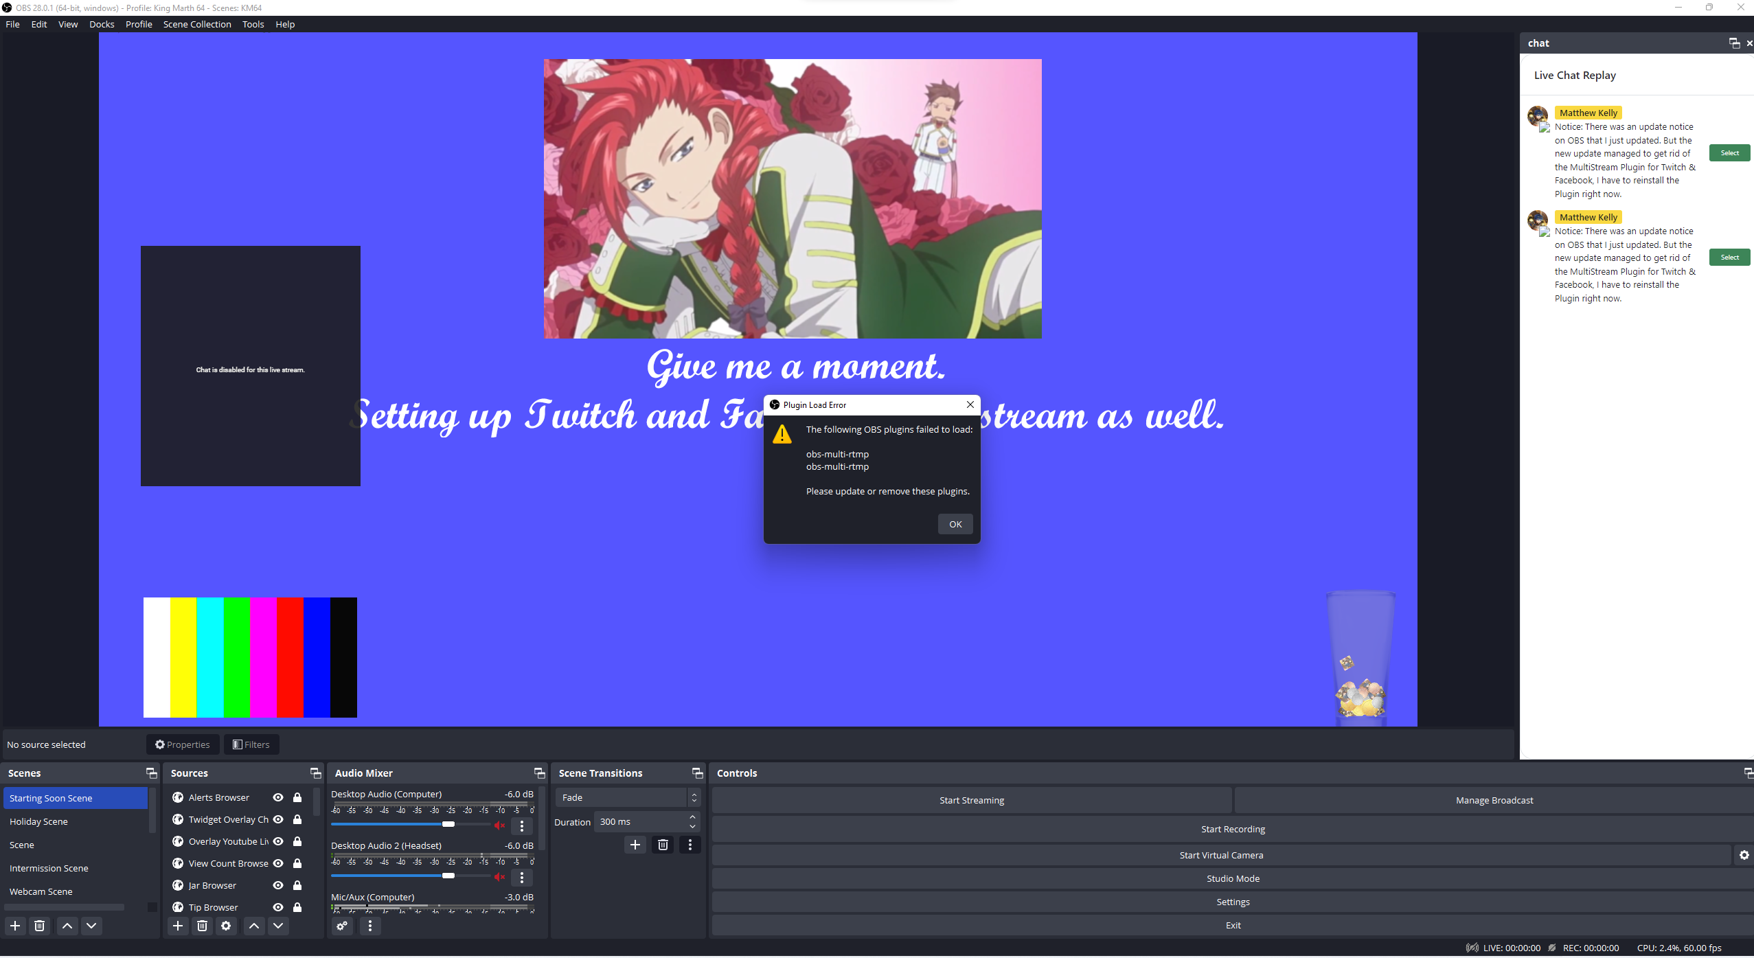The height and width of the screenshot is (958, 1754).
Task: Move scene up in Scenes panel
Action: pyautogui.click(x=67, y=926)
